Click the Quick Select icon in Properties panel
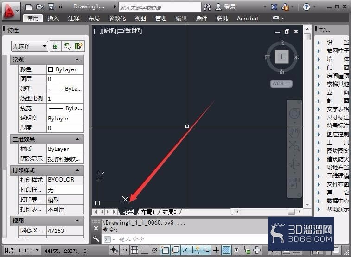The height and width of the screenshot is (257, 351). [x=78, y=46]
